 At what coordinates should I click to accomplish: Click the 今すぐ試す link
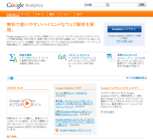point(109,112)
